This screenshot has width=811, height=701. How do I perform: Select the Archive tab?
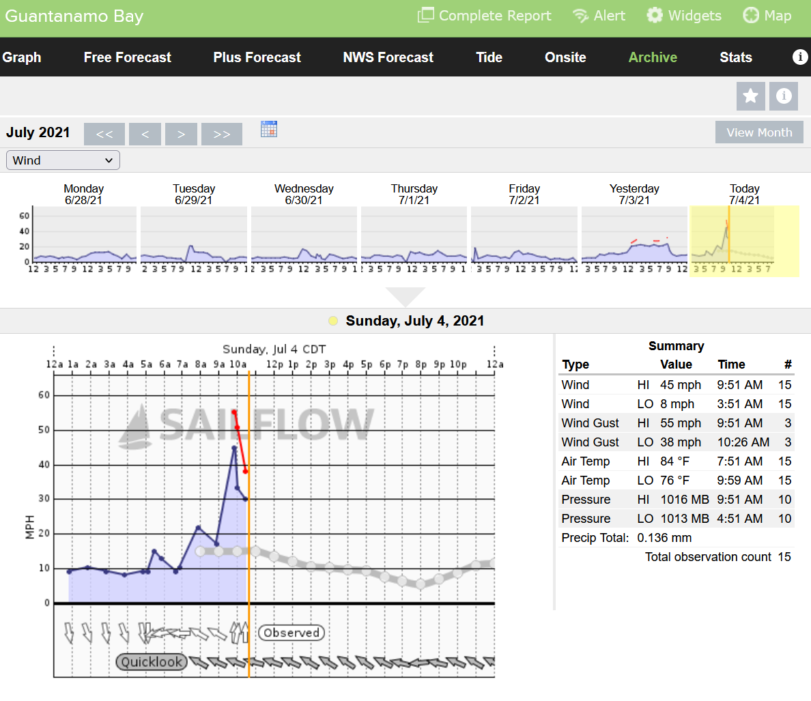point(653,57)
